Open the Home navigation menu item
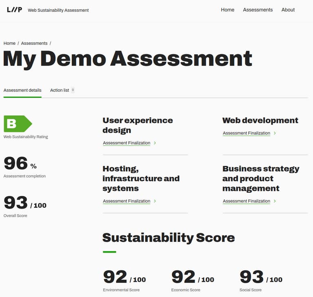This screenshot has height=297, width=313. point(227,10)
